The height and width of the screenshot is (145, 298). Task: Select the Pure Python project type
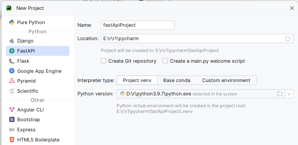(38, 23)
